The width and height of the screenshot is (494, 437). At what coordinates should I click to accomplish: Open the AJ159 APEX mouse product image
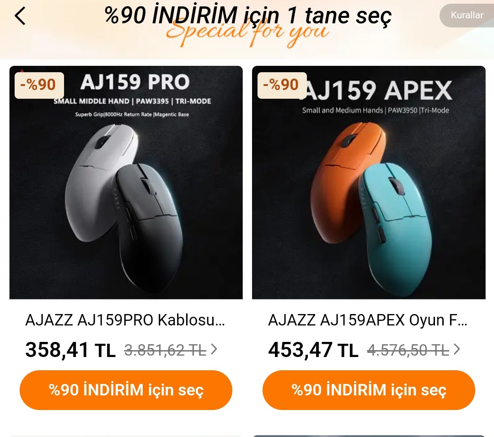[x=369, y=182]
